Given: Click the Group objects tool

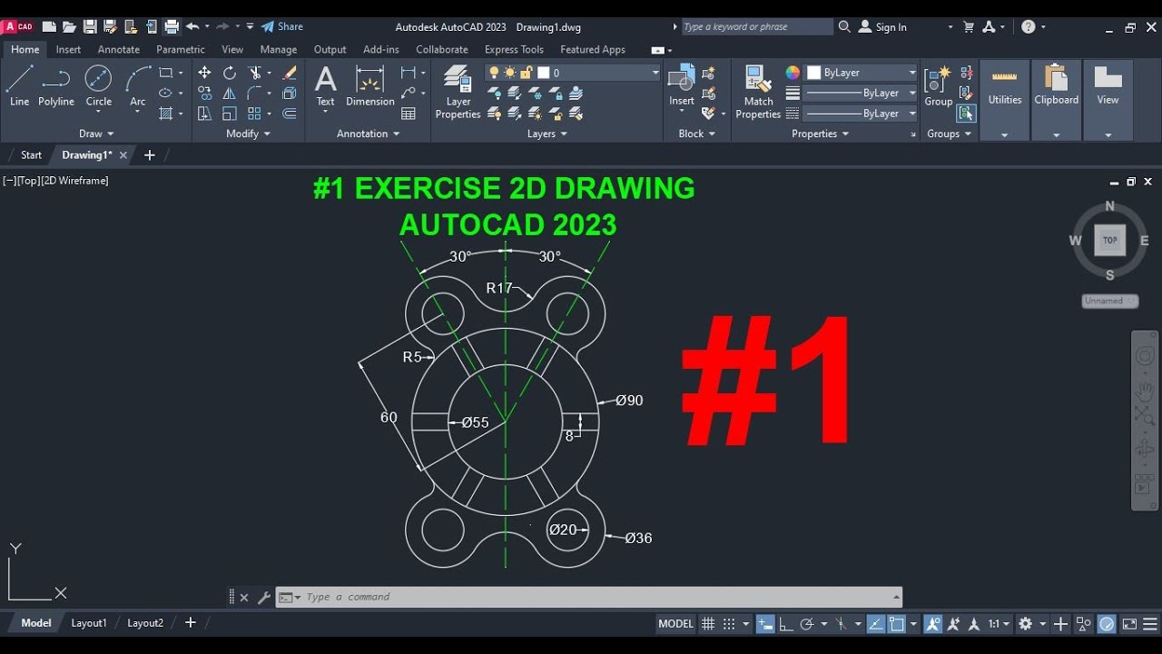Looking at the screenshot, I should coord(938,86).
